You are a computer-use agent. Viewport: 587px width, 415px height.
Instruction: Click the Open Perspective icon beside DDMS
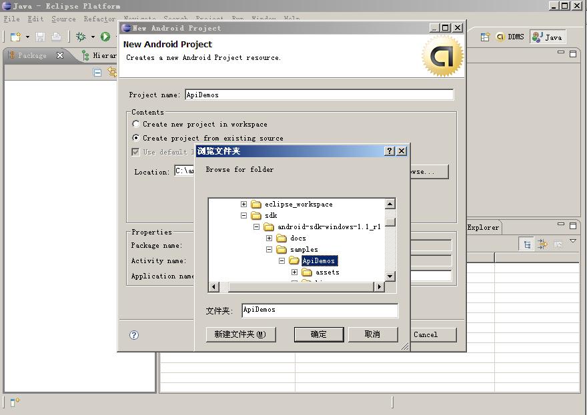coord(485,37)
